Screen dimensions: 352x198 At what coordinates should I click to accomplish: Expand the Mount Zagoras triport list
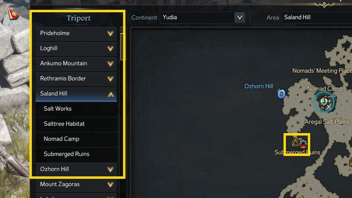point(110,185)
